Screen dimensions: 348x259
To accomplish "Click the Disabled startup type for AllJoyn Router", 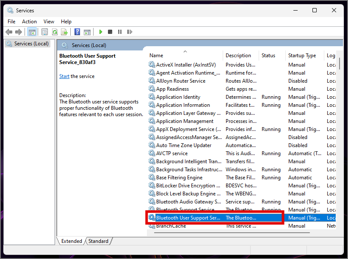I will [298, 81].
